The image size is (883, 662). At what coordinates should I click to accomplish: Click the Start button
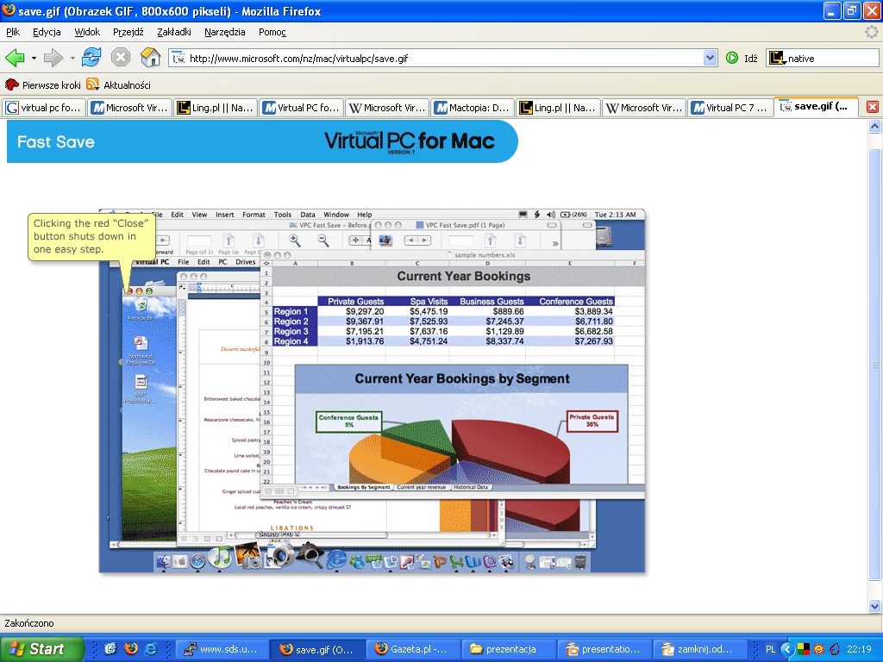click(x=41, y=649)
